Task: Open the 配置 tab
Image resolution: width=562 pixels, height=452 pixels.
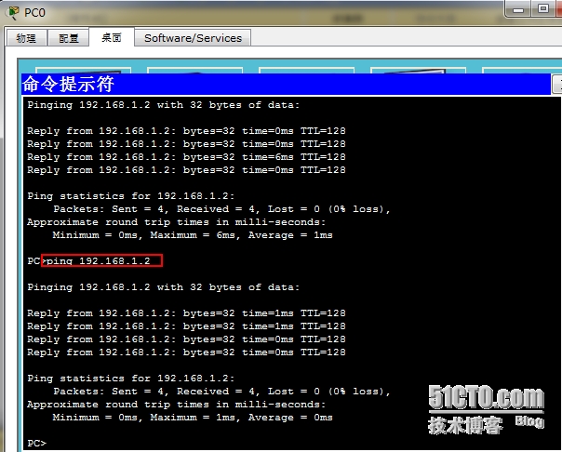Action: tap(69, 37)
